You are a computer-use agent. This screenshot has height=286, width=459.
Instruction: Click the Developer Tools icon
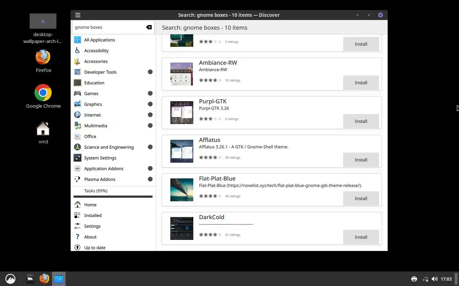(x=77, y=72)
